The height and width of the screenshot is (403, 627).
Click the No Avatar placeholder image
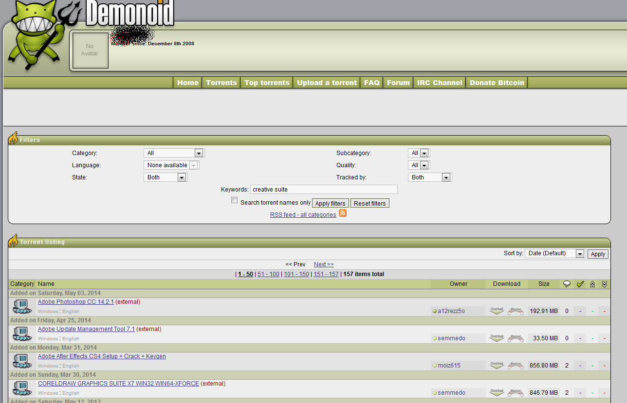90,51
